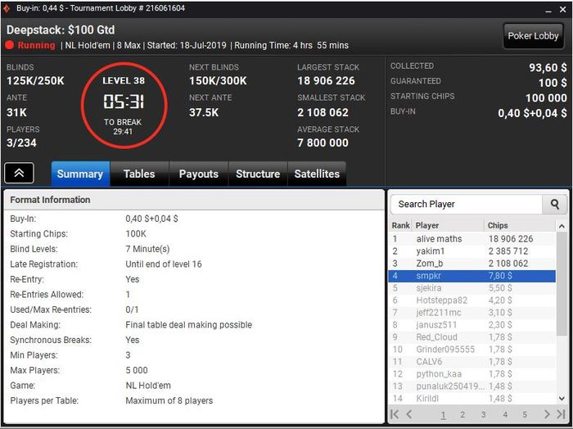Select page 3 of the player list
573x429 pixels.
click(x=484, y=415)
